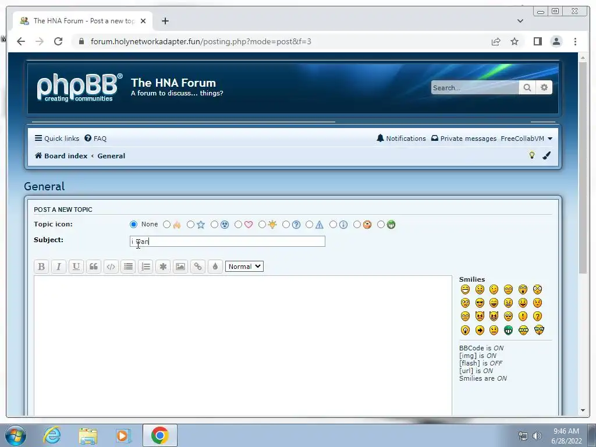Screen dimensions: 596x447
Task: Select the star topic icon radio
Action: click(x=190, y=225)
